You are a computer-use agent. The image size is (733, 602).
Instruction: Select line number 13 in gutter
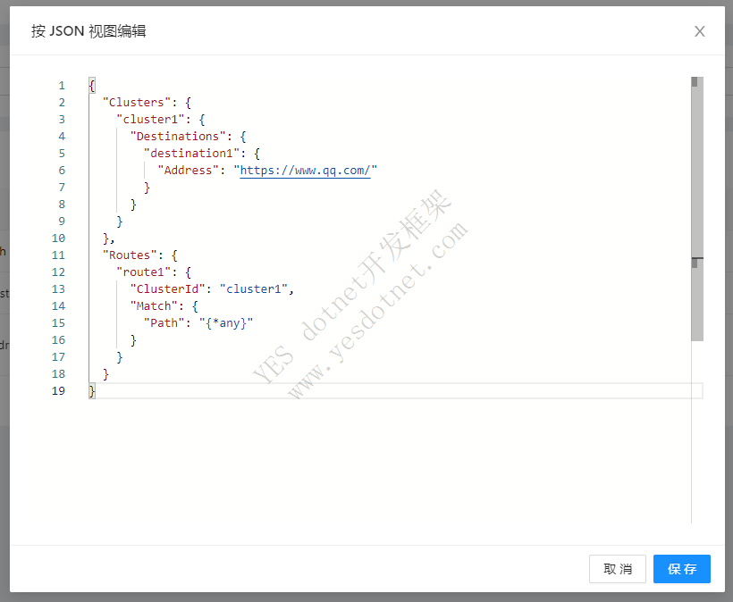[58, 289]
